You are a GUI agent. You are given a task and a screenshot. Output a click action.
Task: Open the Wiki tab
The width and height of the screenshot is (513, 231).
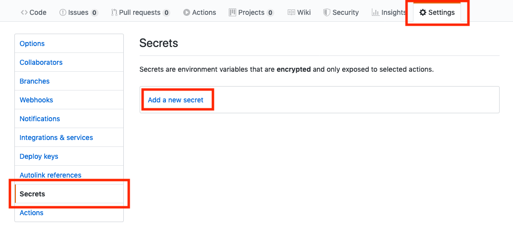[299, 12]
